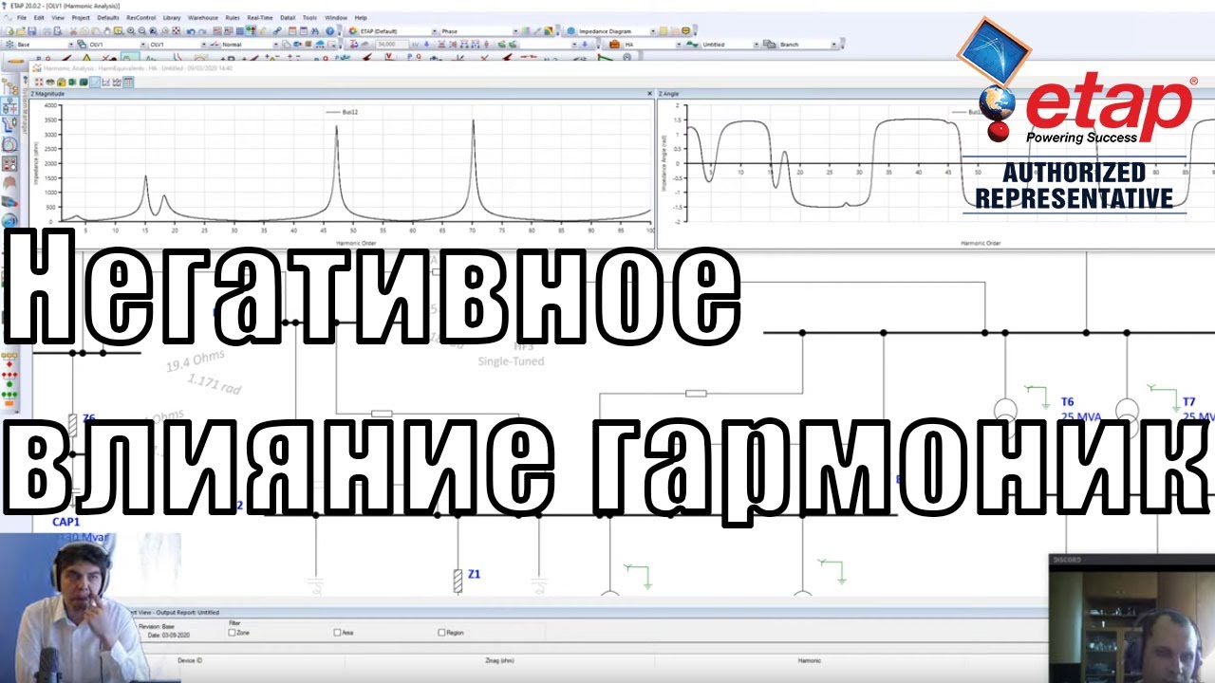Click the network tree icon in left sidebar
Viewport: 1215px width, 683px height.
(11, 87)
